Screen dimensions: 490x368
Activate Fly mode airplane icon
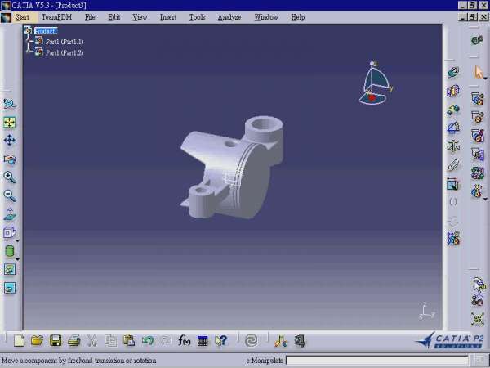pos(9,104)
